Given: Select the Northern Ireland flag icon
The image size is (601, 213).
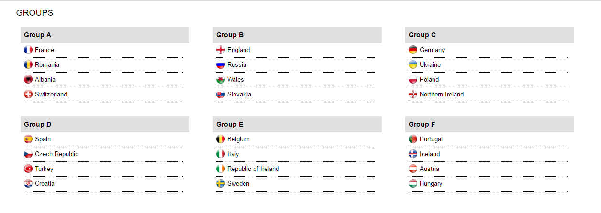Looking at the screenshot, I should (x=413, y=94).
